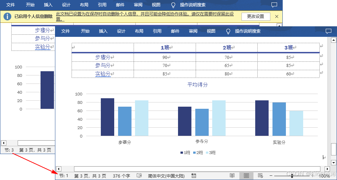Click the lightbulb icon in the back window ribbon
The image size is (337, 180).
173,5
